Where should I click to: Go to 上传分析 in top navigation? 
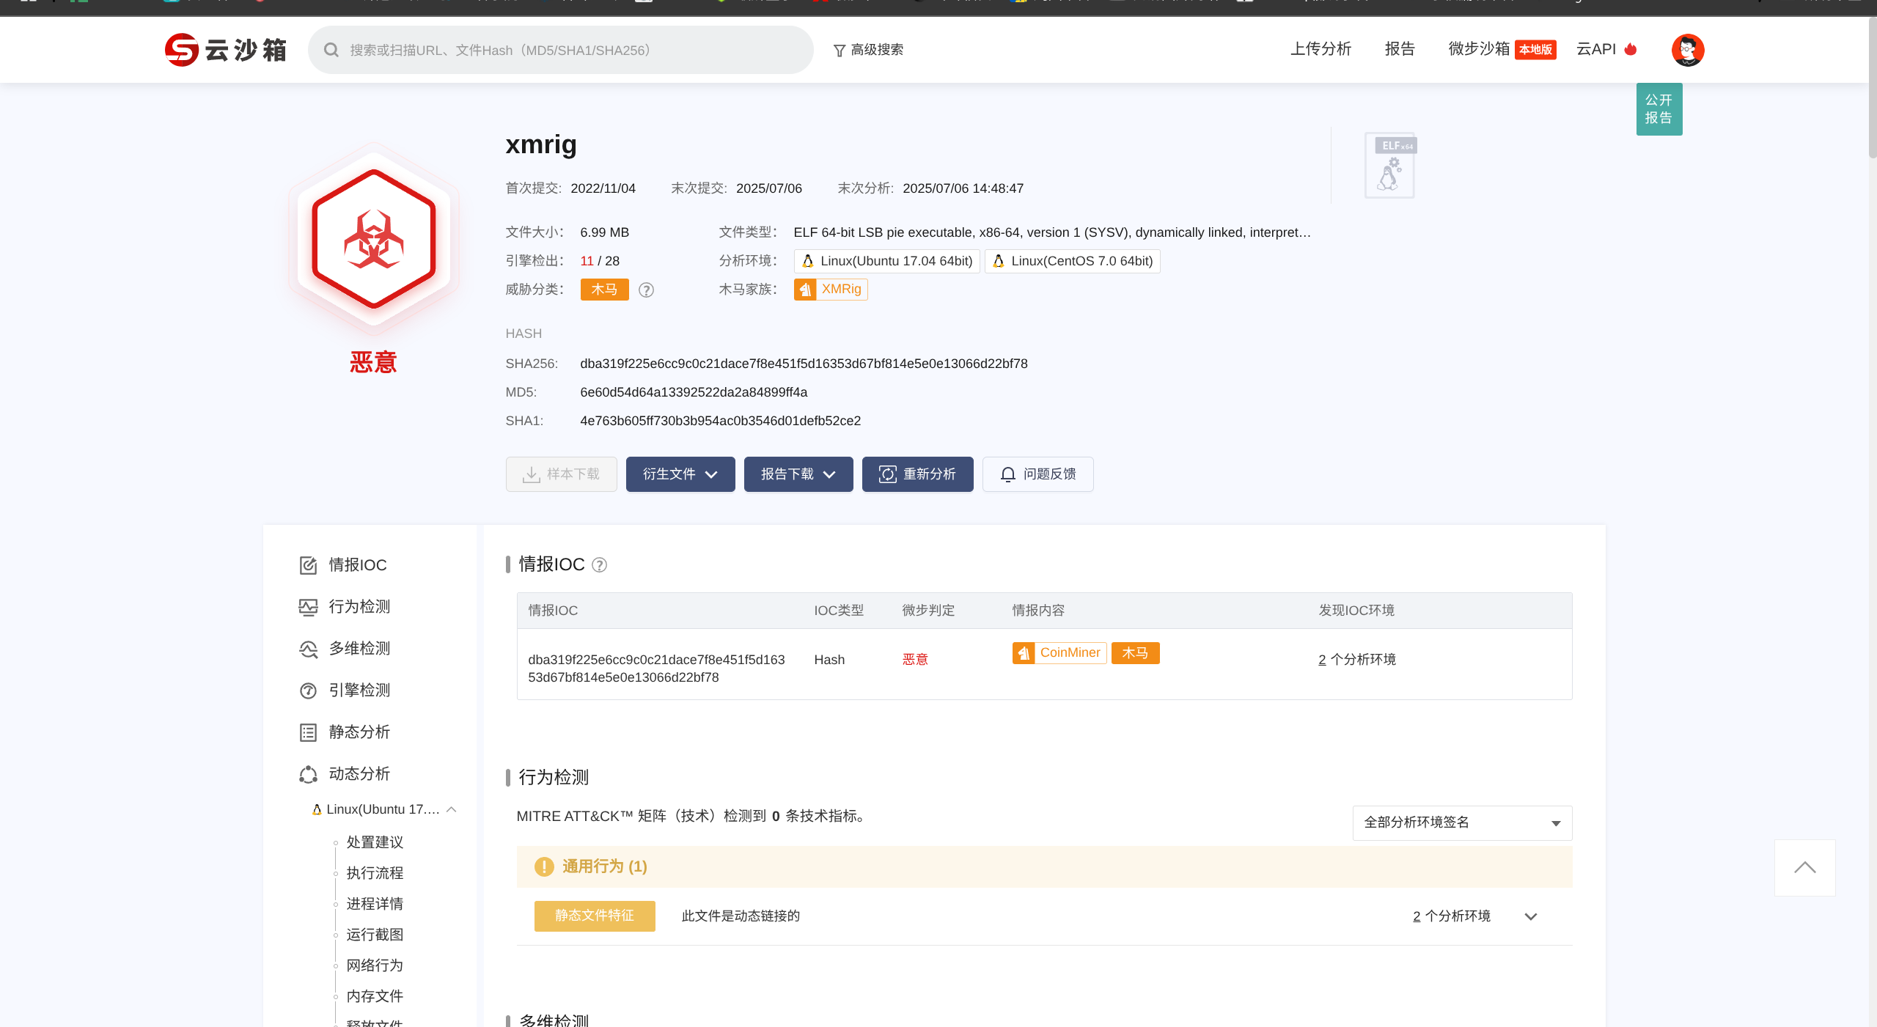tap(1320, 49)
